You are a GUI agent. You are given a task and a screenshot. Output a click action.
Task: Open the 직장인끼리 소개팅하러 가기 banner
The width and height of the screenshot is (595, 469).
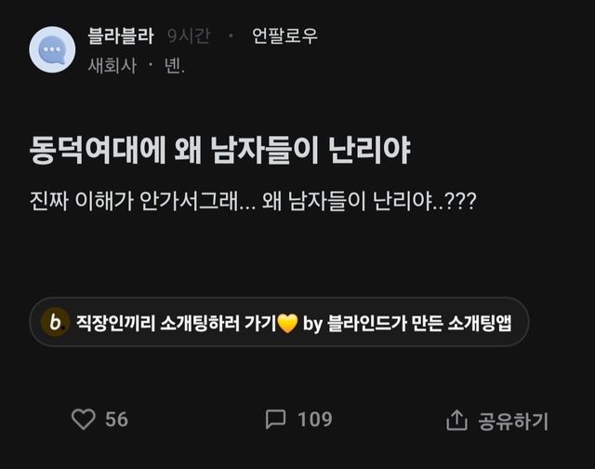tap(177, 323)
